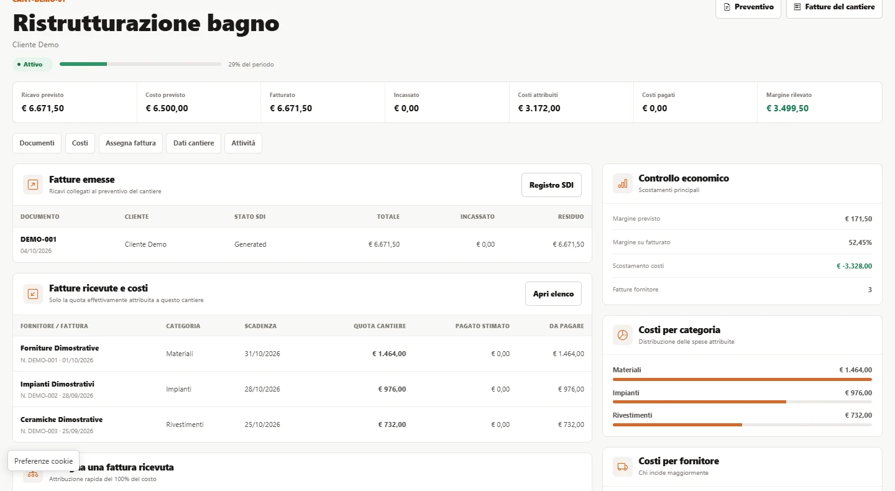The image size is (895, 491).
Task: Click the SCADENZA column header
Action: click(260, 326)
